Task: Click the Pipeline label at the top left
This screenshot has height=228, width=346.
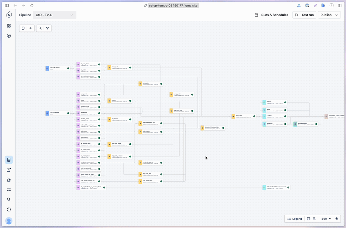Action: [x=25, y=15]
